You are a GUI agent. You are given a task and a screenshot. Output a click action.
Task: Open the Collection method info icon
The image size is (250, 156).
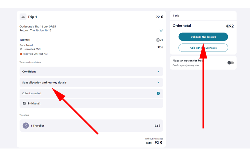point(158,93)
